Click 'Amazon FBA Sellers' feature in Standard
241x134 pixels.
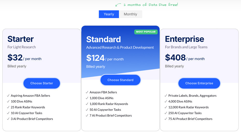[x=103, y=92]
